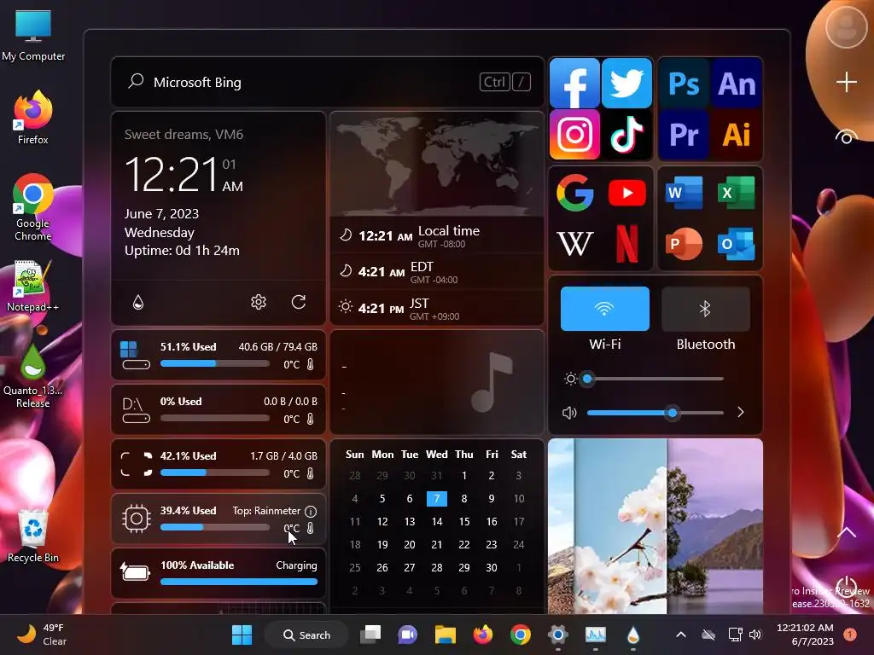Click the C drive 51.1% usage bar
874x655 pixels.
coord(215,363)
